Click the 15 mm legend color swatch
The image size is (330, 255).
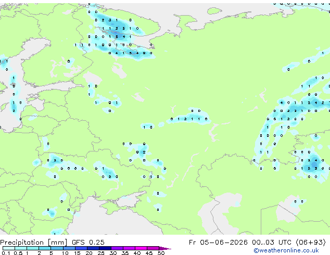coord(81,248)
